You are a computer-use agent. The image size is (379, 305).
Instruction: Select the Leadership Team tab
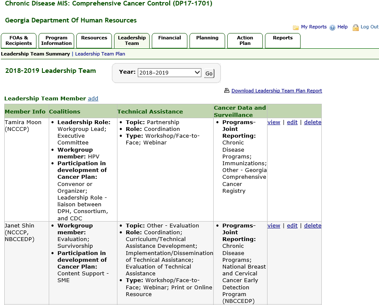(132, 41)
